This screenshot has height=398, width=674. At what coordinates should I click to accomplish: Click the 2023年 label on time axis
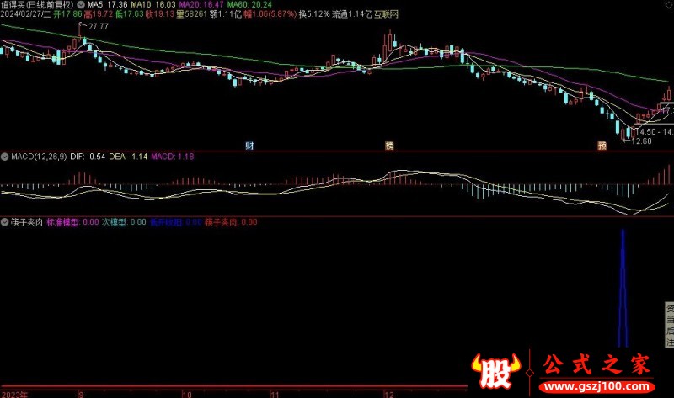(14, 393)
